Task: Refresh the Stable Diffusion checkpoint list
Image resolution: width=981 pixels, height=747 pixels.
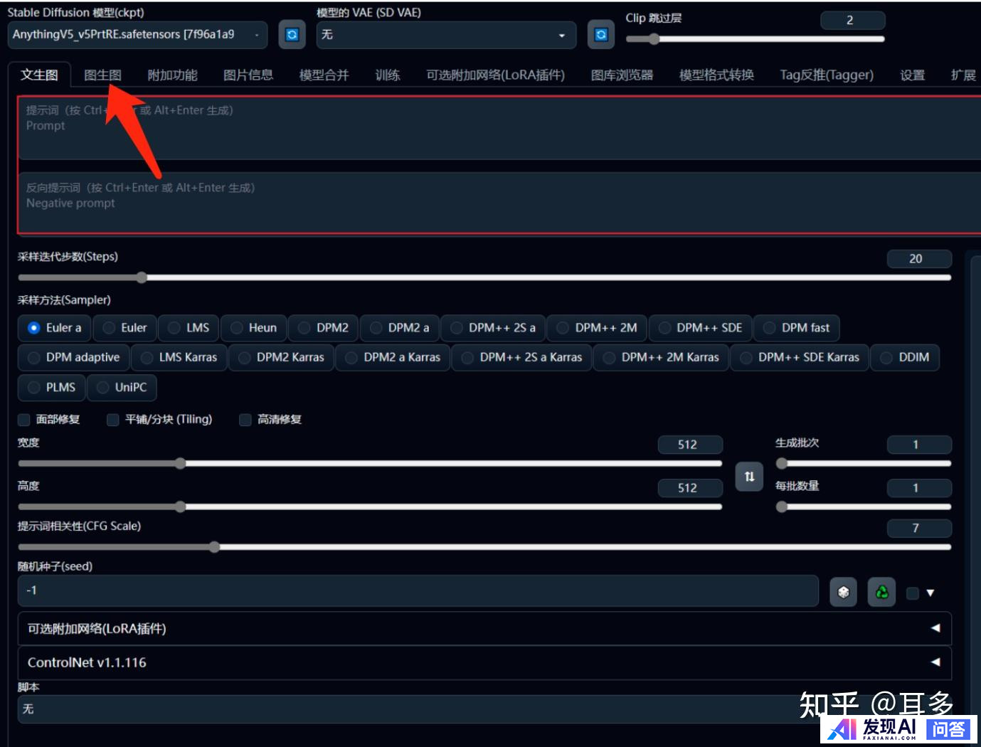Action: click(x=292, y=35)
